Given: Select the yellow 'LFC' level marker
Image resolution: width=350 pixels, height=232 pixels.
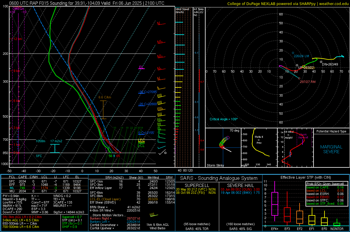Looking at the screenshot, I should (141, 140).
